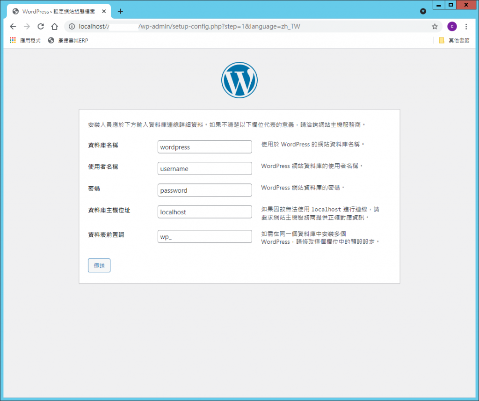Image resolution: width=479 pixels, height=401 pixels.
Task: Open Chrome three-dot menu
Action: tap(466, 27)
